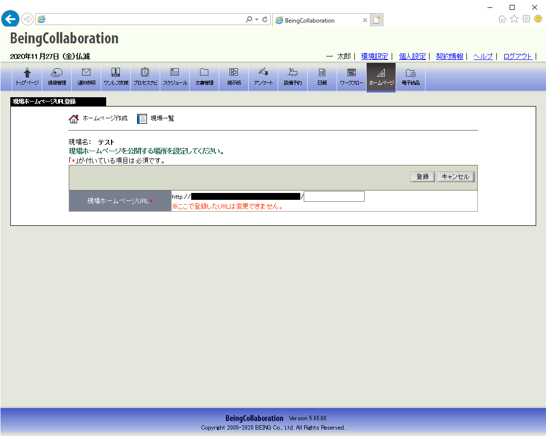Click the キャンセル button
The height and width of the screenshot is (436, 546).
point(456,177)
